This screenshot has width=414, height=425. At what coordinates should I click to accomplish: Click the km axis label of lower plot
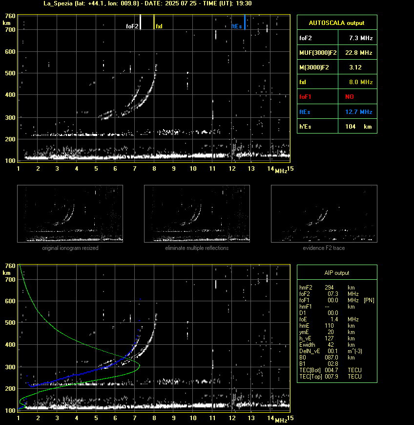[6, 273]
